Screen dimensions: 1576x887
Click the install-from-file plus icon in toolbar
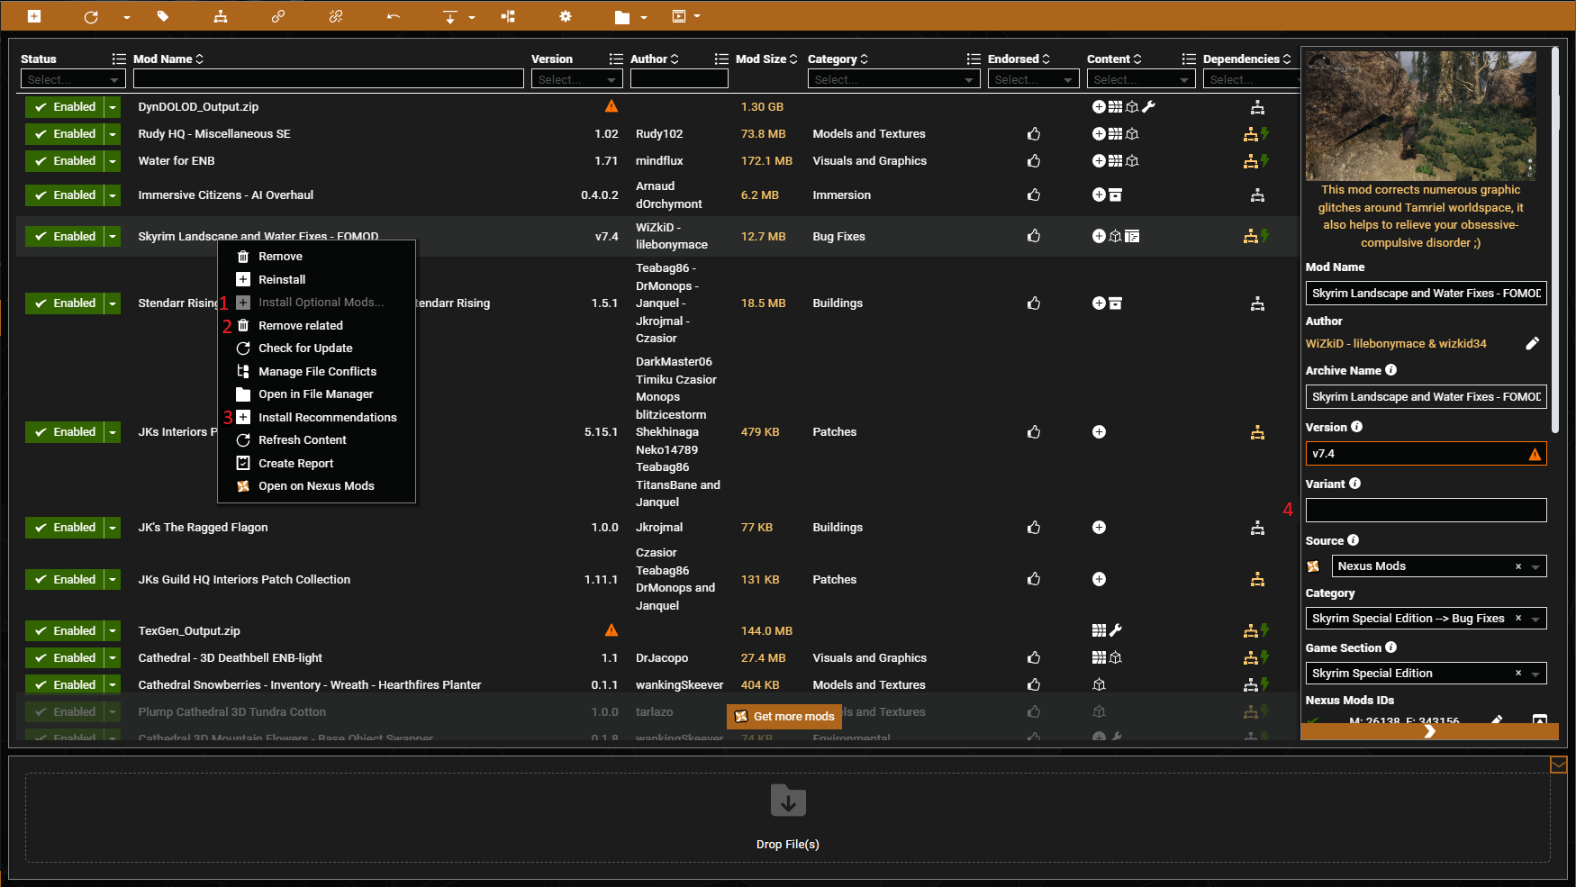point(34,16)
